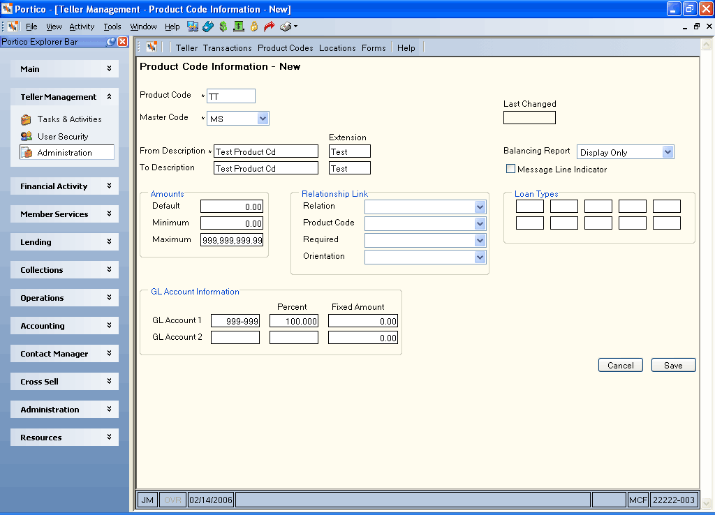Toggle the Message Line Indicator checkbox
The image size is (715, 515).
click(510, 169)
